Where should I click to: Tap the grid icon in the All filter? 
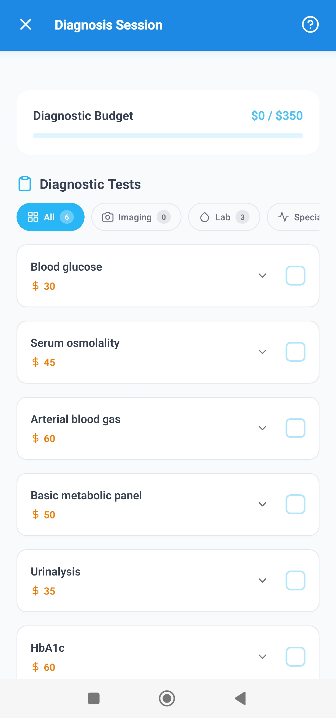(33, 217)
